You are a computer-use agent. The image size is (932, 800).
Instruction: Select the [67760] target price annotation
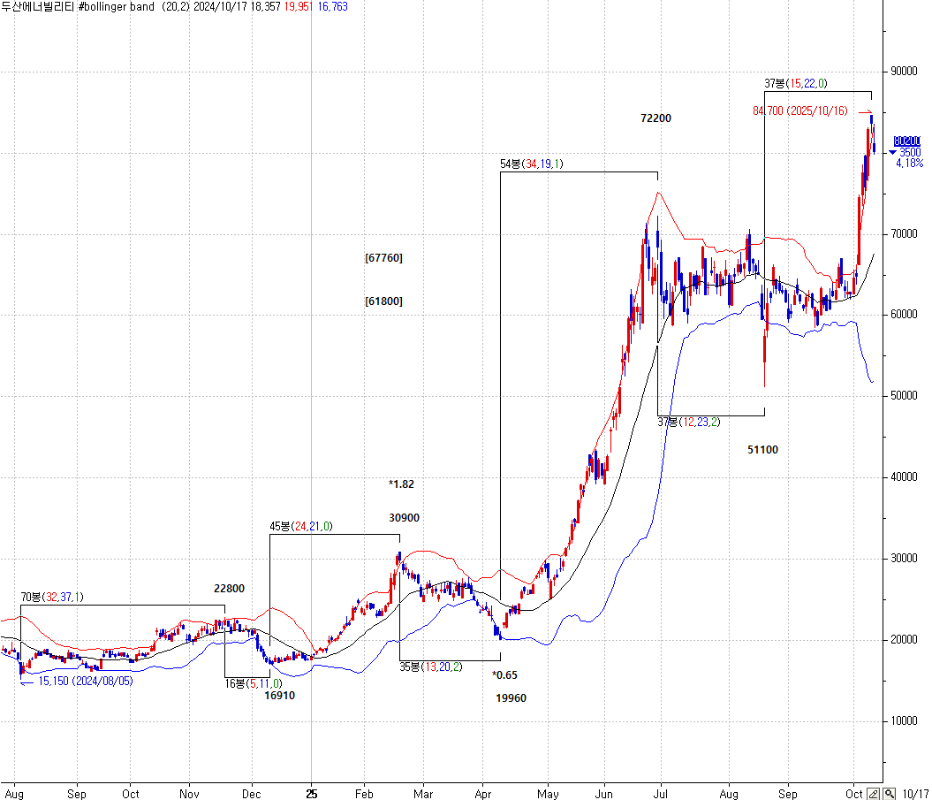383,258
